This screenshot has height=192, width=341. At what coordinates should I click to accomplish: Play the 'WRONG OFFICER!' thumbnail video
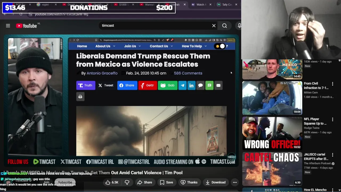[272, 133]
